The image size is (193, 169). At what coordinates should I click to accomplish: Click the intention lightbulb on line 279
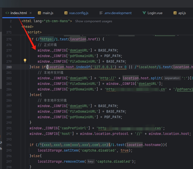[25, 61]
